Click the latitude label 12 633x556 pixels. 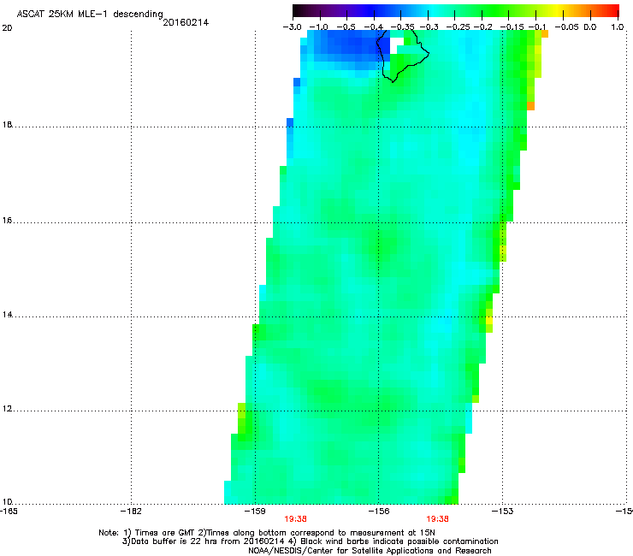click(x=7, y=409)
